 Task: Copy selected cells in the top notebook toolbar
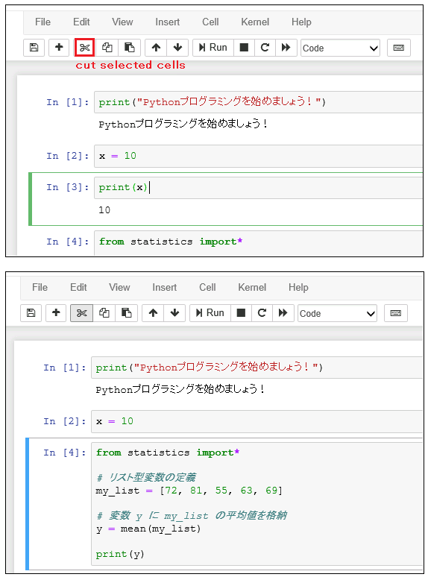pyautogui.click(x=107, y=48)
